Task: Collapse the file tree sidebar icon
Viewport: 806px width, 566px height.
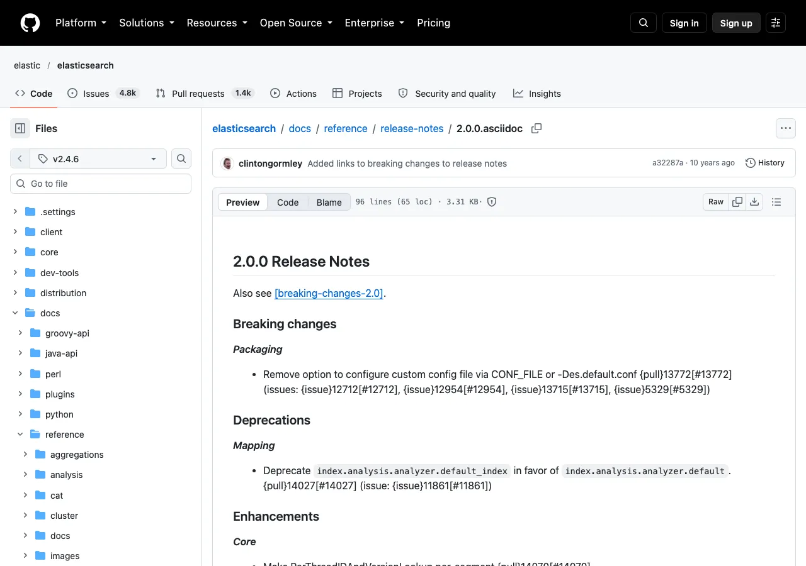Action: (x=20, y=128)
